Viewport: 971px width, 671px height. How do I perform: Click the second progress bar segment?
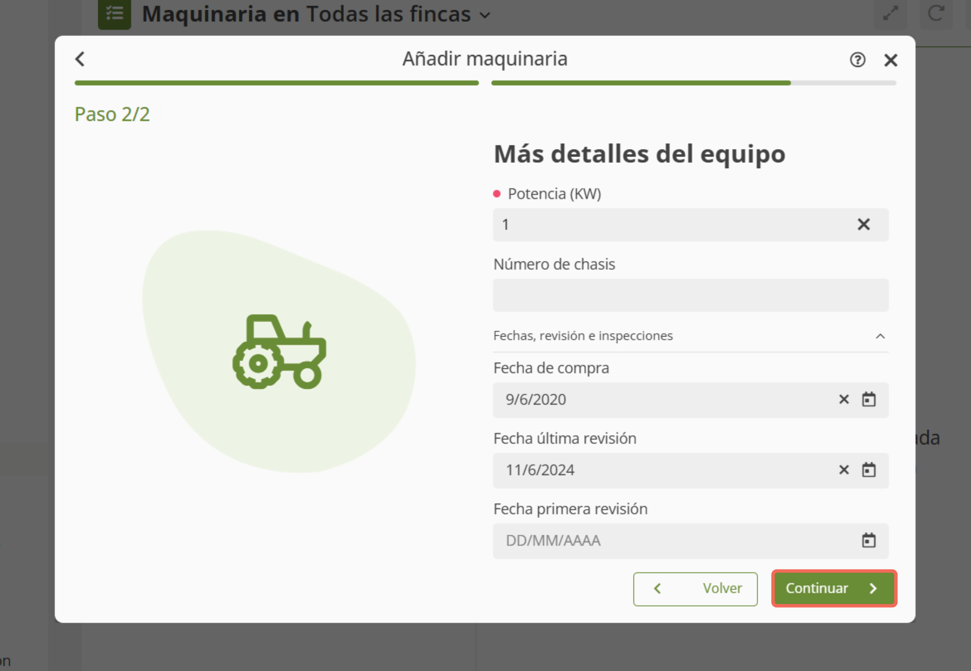point(693,83)
